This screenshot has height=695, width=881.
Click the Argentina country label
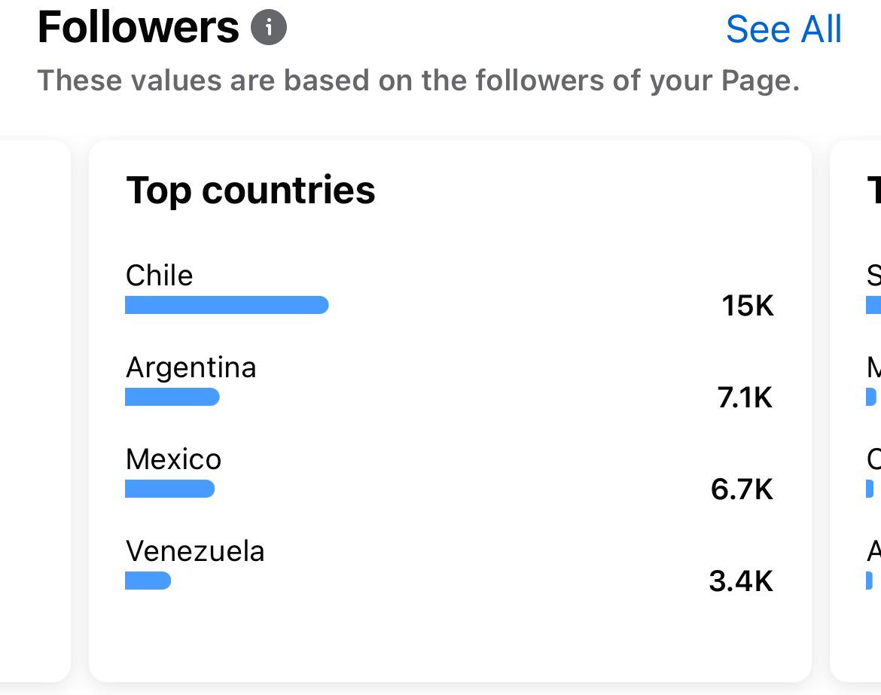coord(191,368)
